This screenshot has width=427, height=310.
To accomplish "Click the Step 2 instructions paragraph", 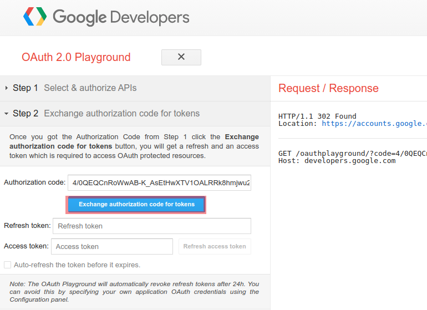I will pos(134,146).
